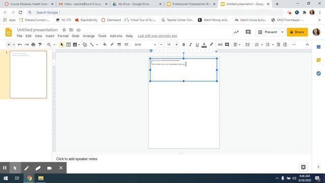
Task: Click the Add comment toolbar icon
Action: tap(227, 45)
